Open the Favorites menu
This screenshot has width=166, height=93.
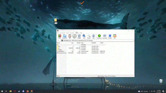(72, 33)
